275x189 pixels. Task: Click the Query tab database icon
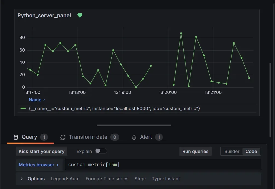tap(16, 137)
